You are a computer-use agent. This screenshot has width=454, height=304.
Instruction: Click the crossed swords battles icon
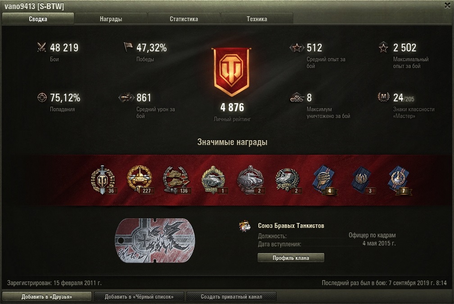click(42, 47)
